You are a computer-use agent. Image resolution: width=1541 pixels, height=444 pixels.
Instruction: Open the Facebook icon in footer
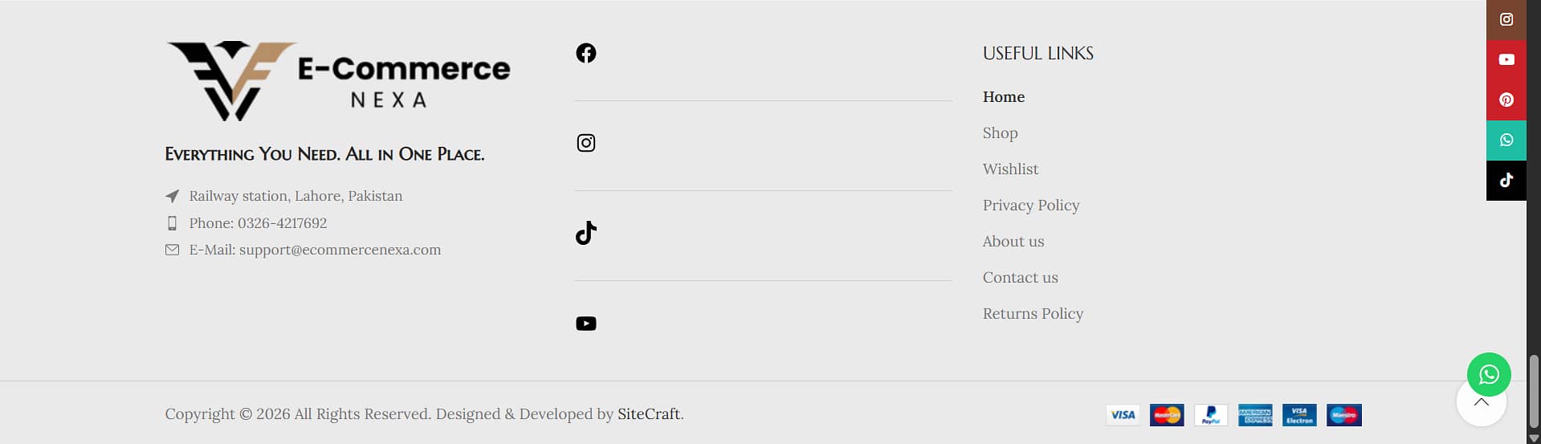click(586, 53)
